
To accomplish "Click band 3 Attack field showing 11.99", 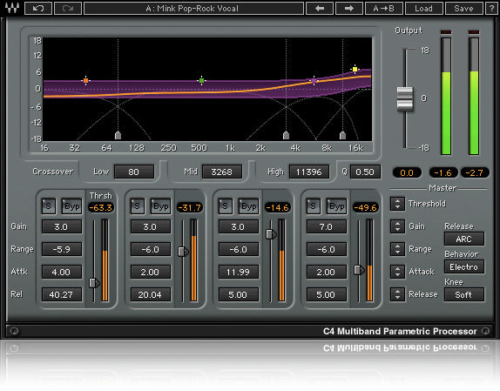I will (x=238, y=273).
